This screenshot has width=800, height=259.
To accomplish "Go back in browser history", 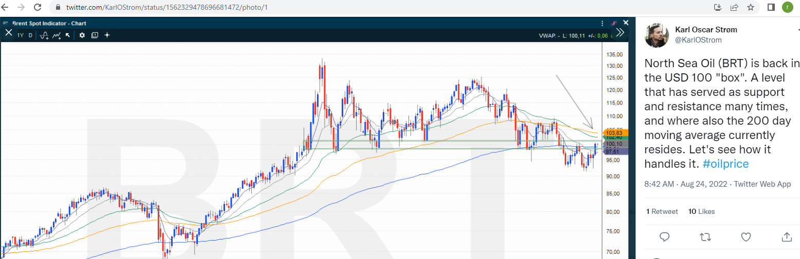I will [5, 7].
